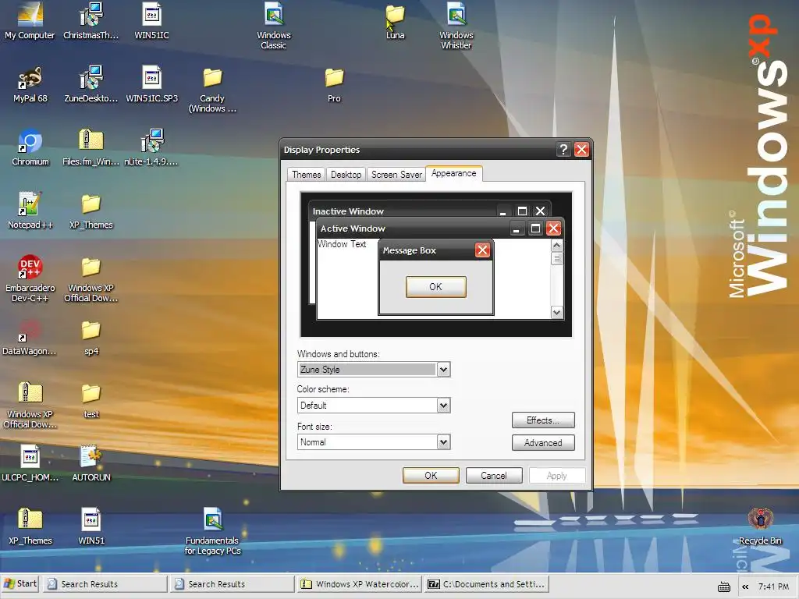
Task: Open the Start menu
Action: coord(20,583)
